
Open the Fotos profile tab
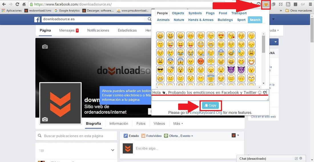click(x=141, y=123)
